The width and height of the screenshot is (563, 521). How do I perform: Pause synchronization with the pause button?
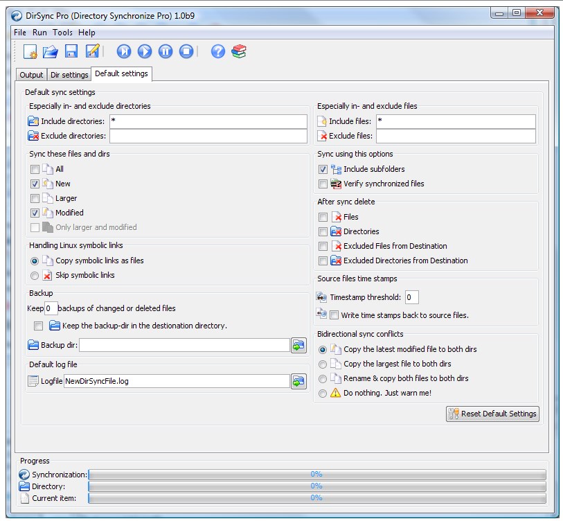tap(166, 51)
